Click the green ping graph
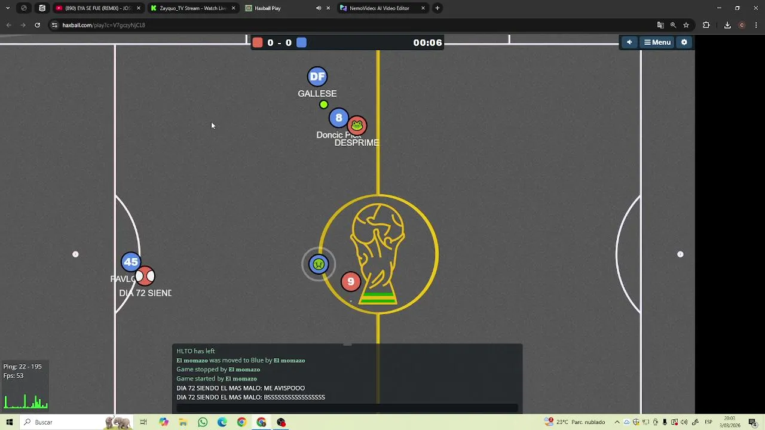The width and height of the screenshot is (765, 430). [26, 401]
